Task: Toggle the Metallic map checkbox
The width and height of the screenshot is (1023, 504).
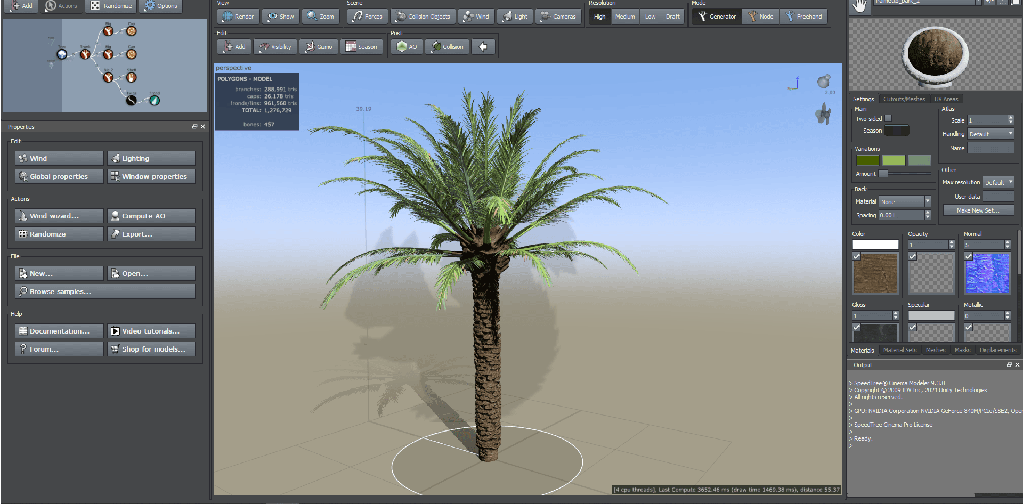Action: [969, 327]
